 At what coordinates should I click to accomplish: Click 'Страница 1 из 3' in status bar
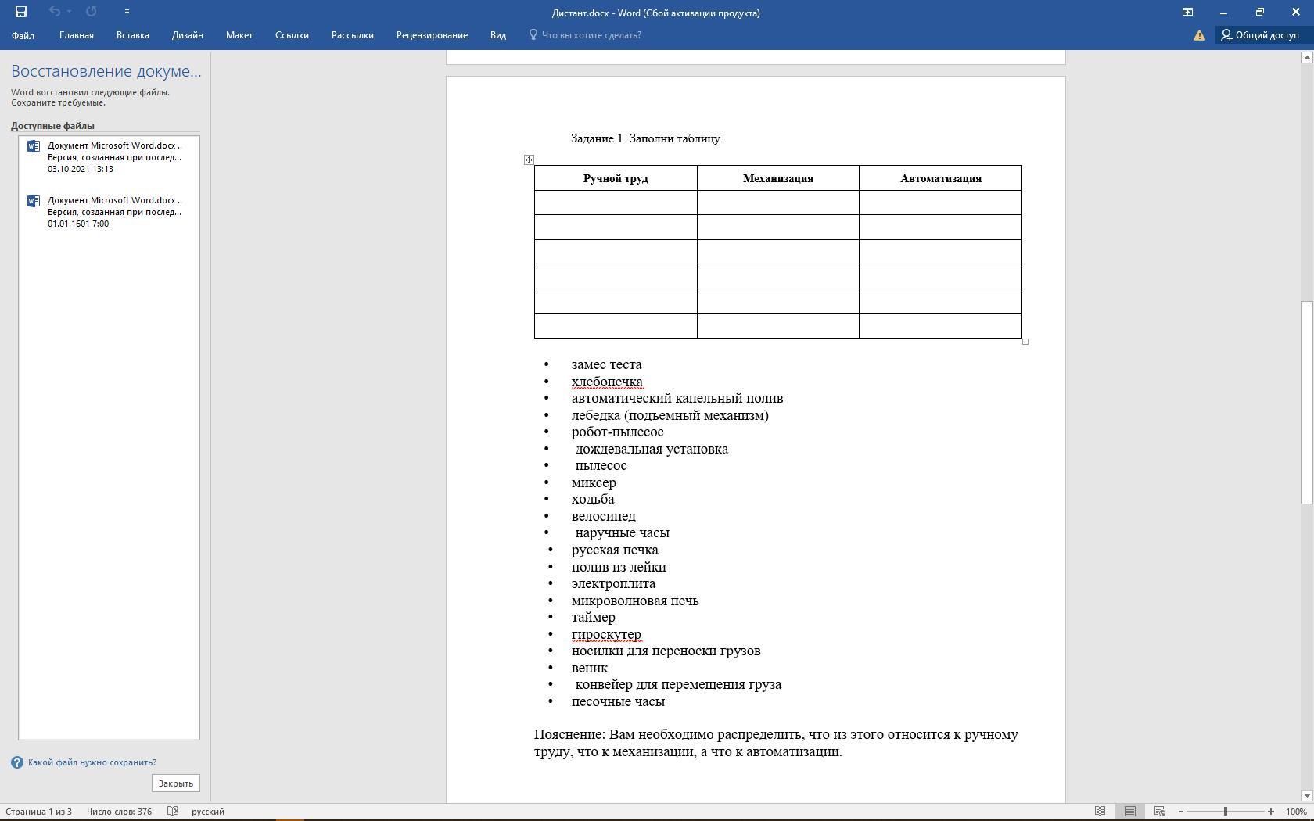(38, 812)
